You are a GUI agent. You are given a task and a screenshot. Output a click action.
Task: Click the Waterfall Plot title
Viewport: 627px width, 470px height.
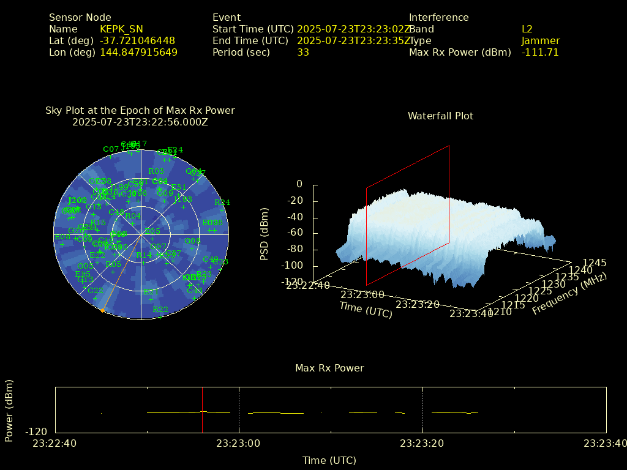coord(440,116)
